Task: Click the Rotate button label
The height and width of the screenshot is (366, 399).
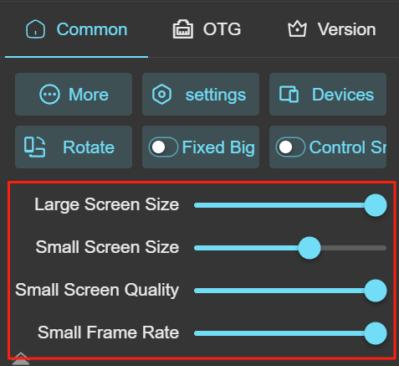Action: tap(89, 147)
